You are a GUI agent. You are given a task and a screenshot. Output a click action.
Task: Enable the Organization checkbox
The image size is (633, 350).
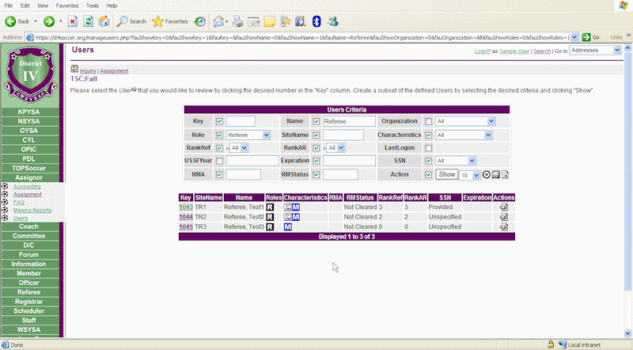429,121
